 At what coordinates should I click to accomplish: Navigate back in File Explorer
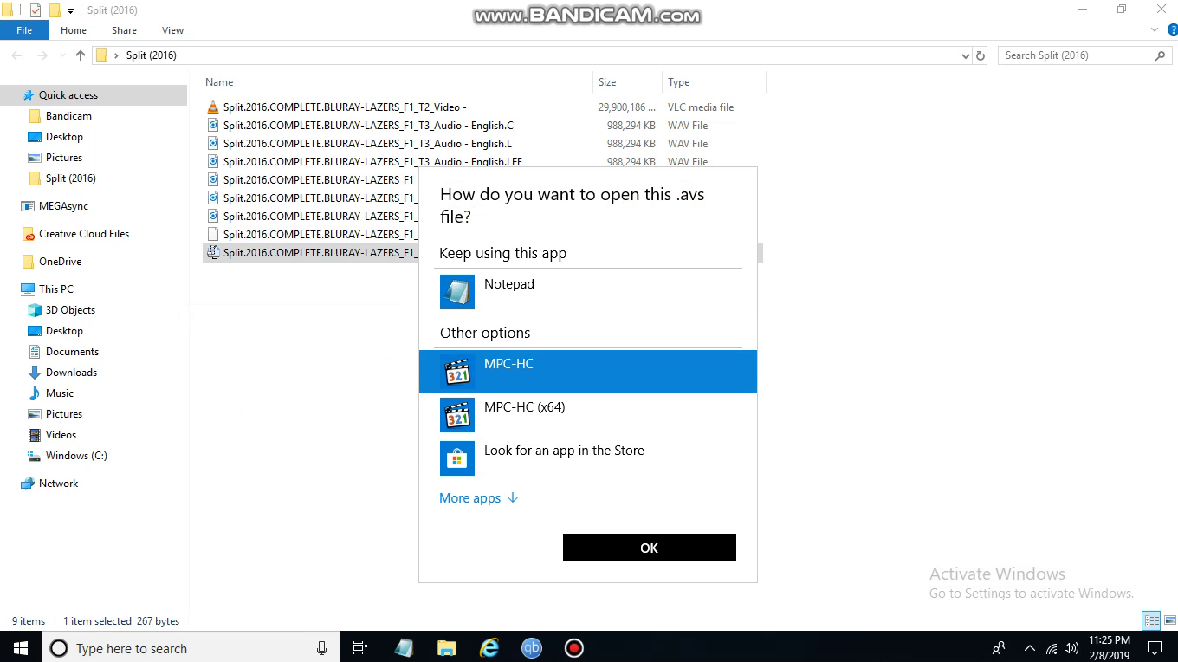coord(16,55)
